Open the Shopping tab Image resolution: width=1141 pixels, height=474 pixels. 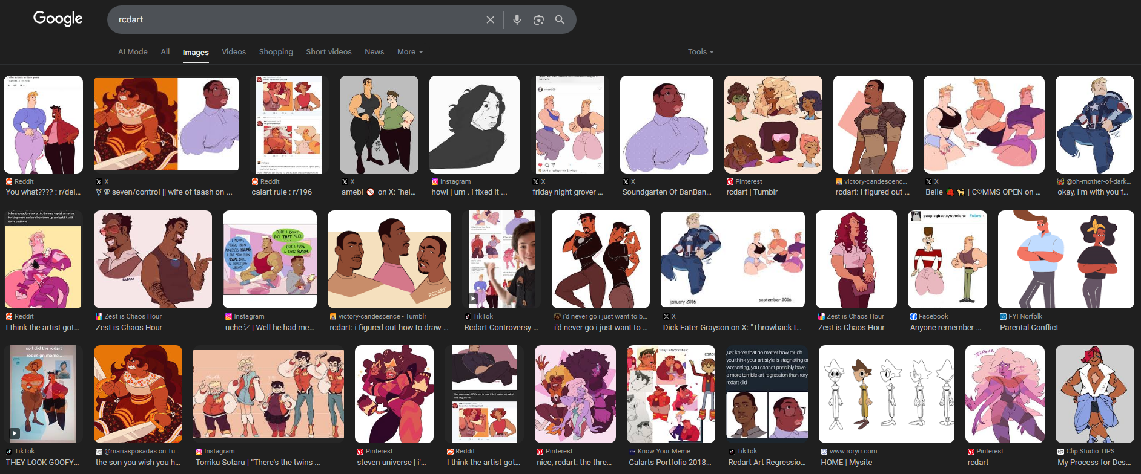click(276, 52)
